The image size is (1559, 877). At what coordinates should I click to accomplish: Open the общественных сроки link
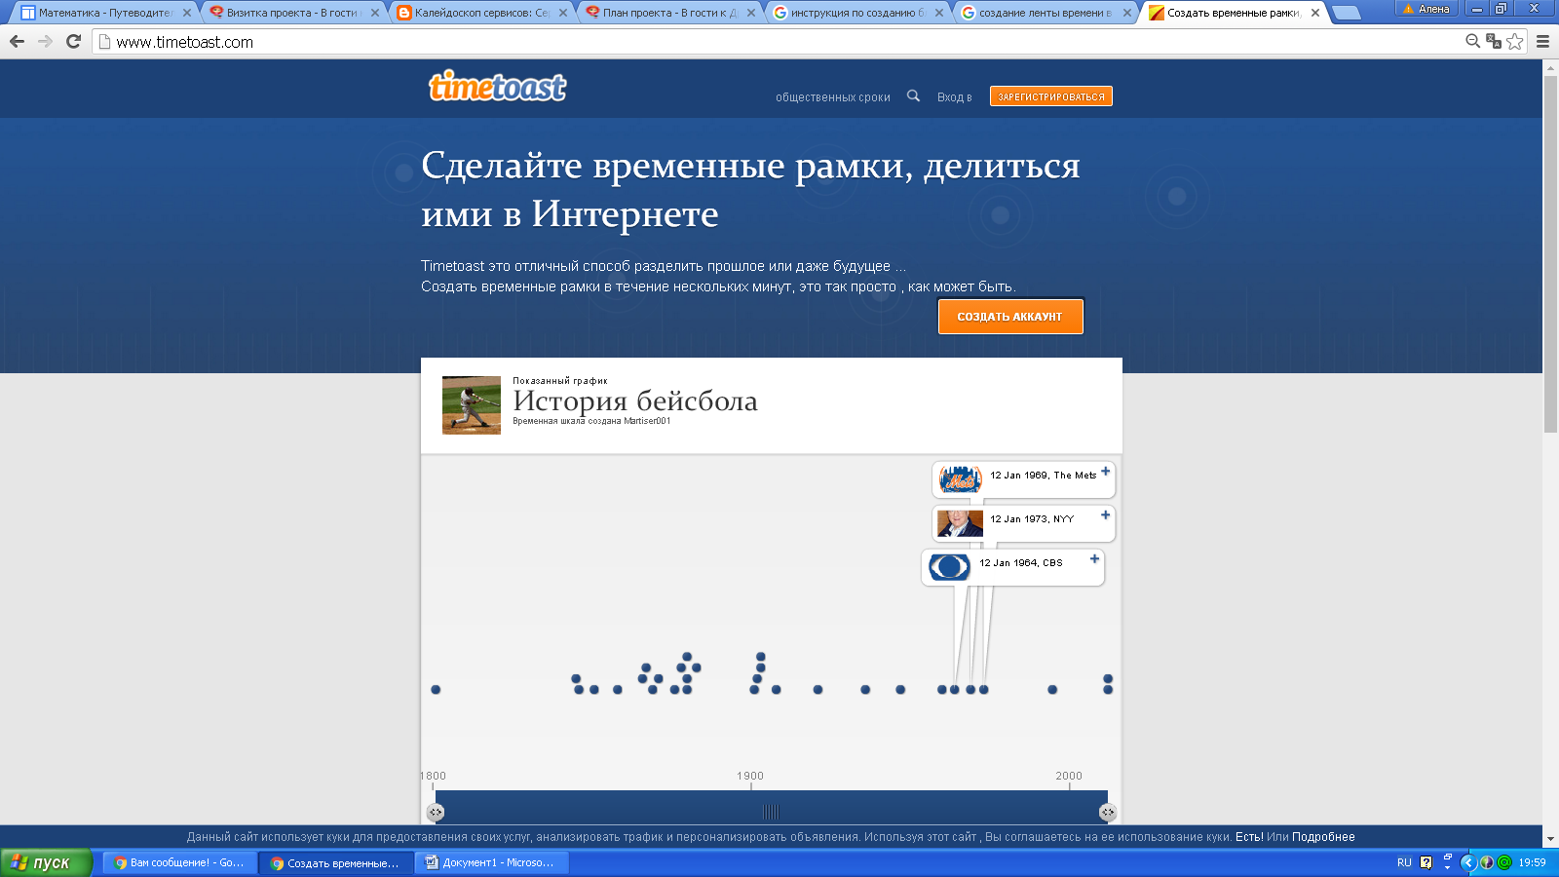click(833, 97)
